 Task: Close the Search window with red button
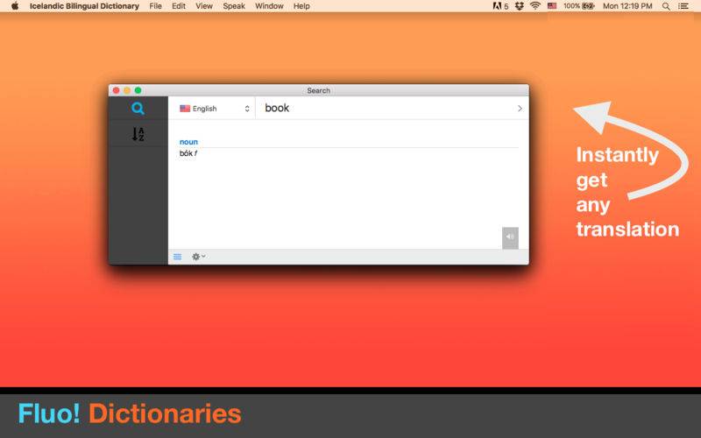pos(117,90)
